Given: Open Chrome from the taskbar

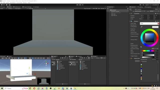Looking at the screenshot, I should click(x=30, y=88).
